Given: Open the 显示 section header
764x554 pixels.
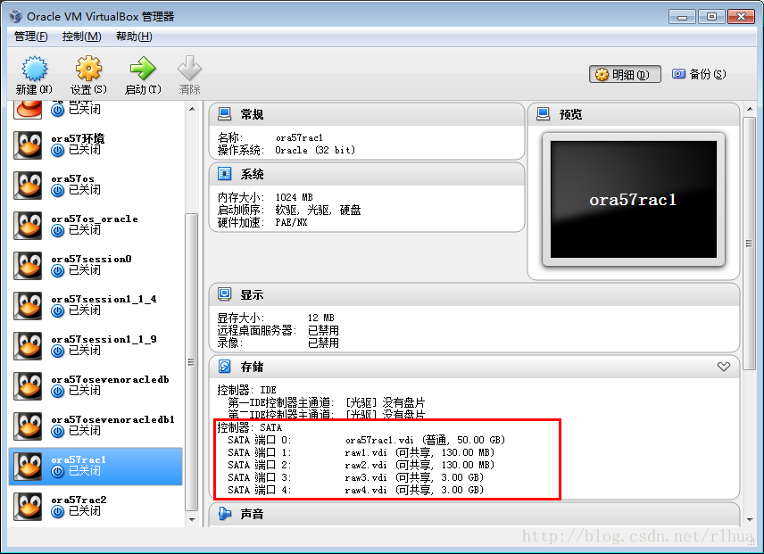Looking at the screenshot, I should coord(474,294).
